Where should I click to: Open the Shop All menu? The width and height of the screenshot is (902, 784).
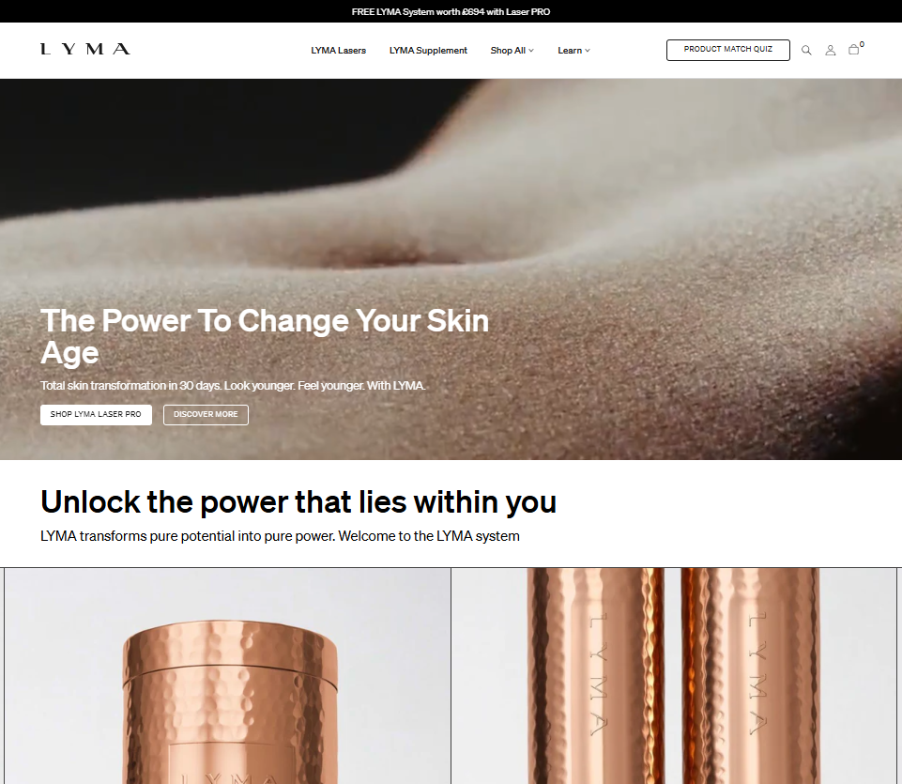tap(508, 51)
